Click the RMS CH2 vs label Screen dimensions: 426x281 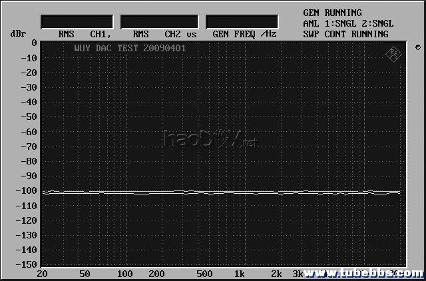tap(164, 33)
